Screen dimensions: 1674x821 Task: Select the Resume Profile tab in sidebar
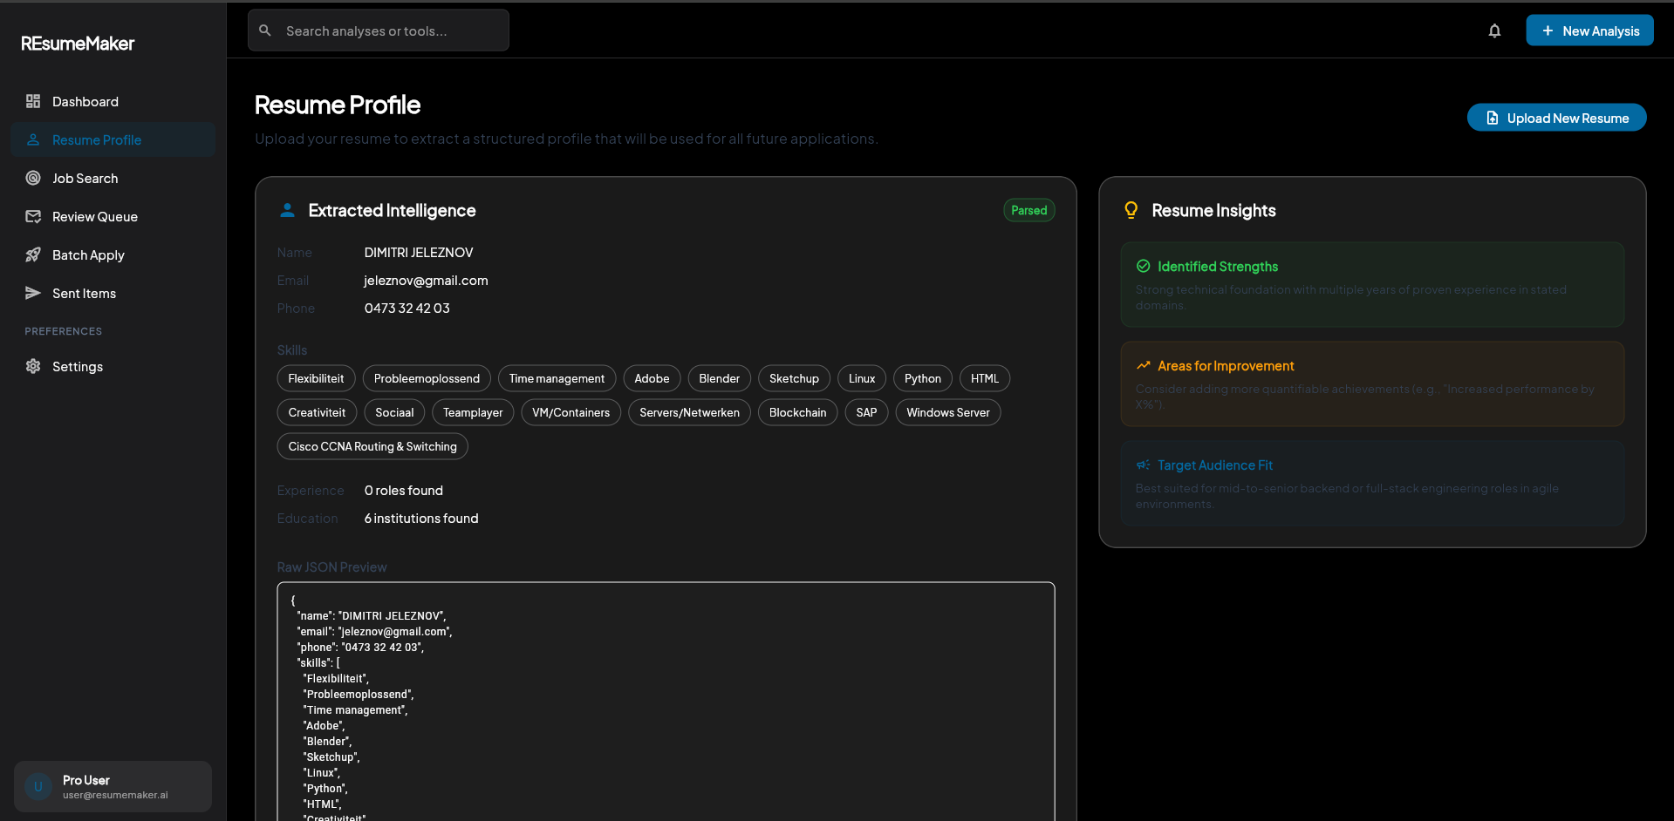95,139
